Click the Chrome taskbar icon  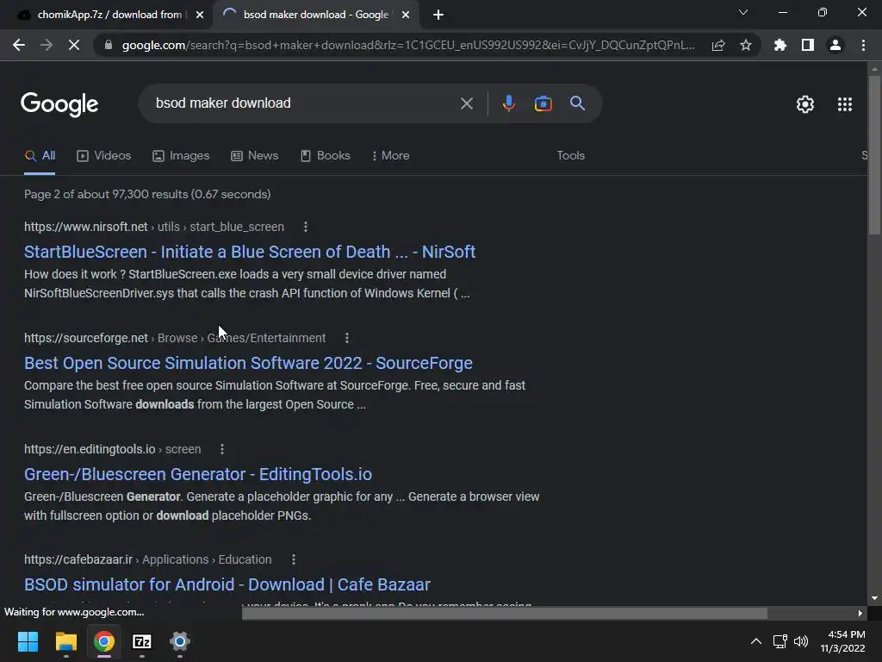point(104,641)
